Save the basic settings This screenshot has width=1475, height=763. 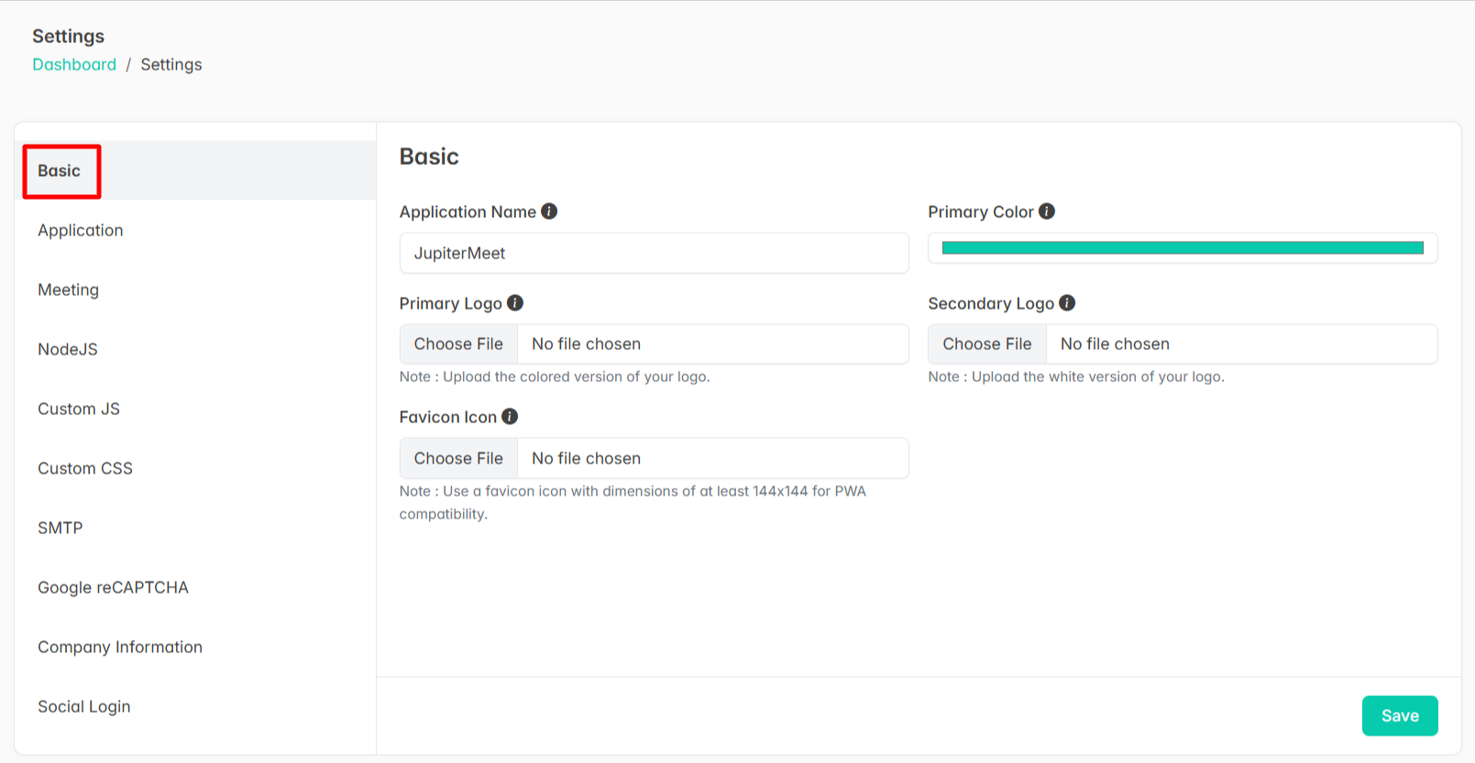[x=1400, y=715]
